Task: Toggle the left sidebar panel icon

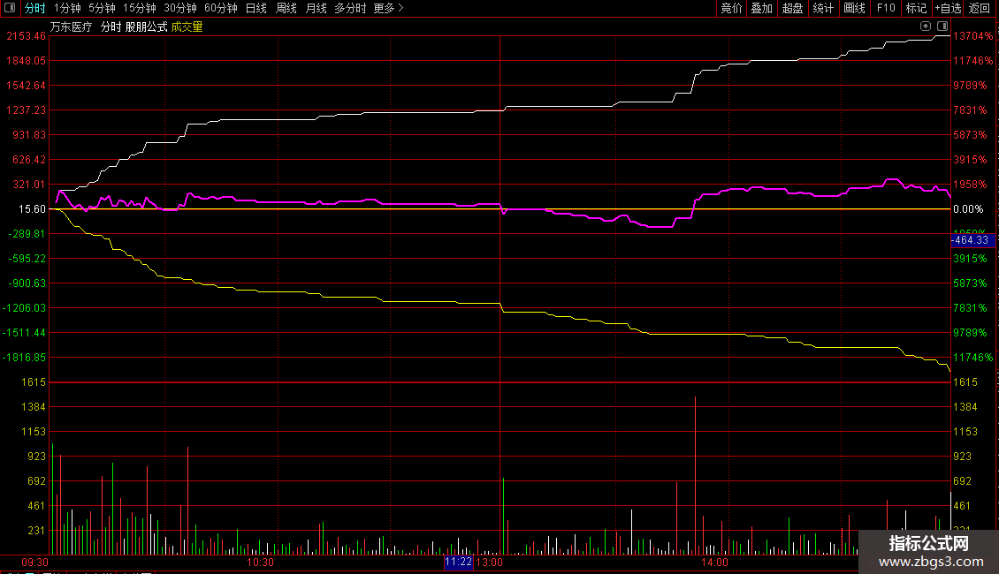Action: click(10, 8)
